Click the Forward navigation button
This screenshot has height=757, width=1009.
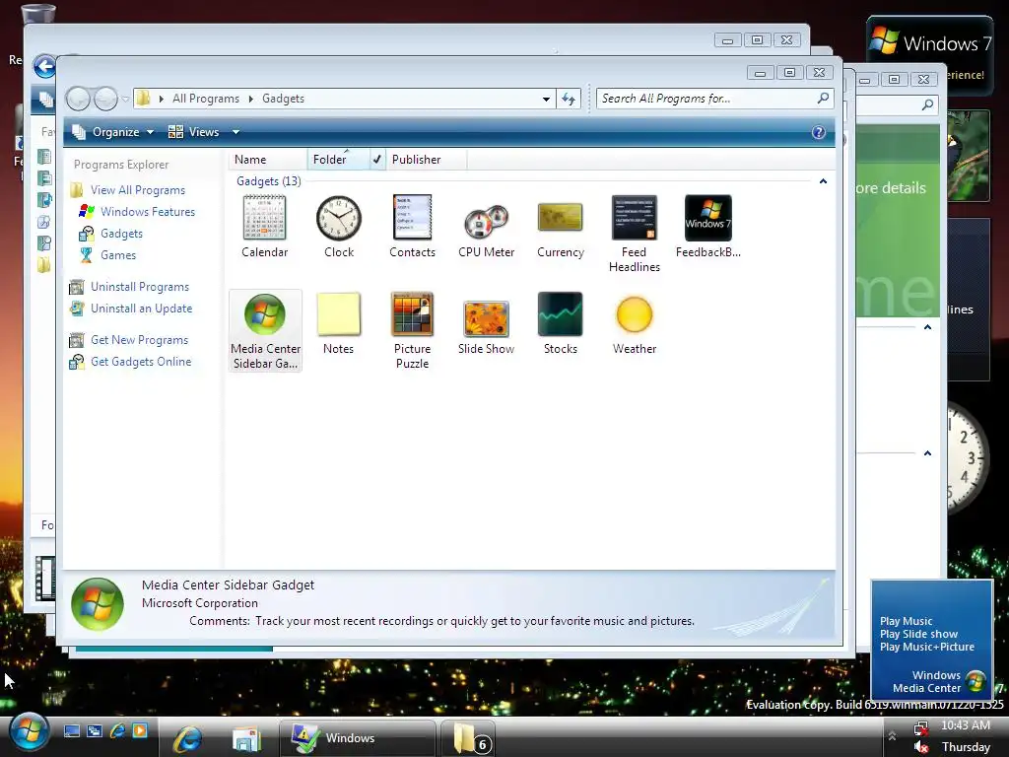[106, 99]
